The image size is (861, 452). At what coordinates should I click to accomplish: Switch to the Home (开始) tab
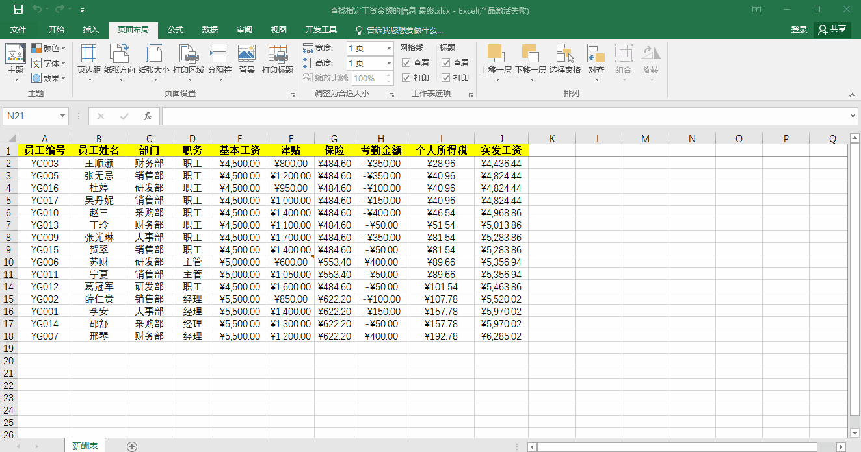(x=57, y=30)
